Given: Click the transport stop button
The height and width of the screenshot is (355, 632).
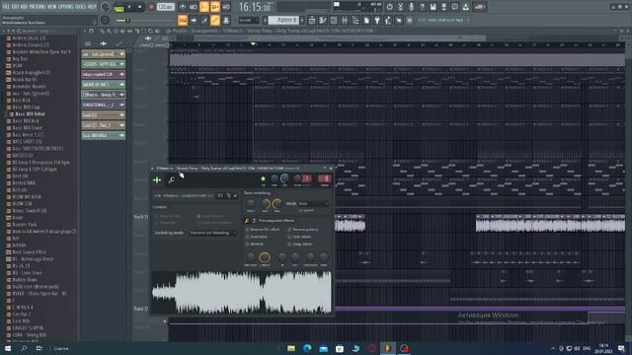Looking at the screenshot, I should (x=139, y=7).
